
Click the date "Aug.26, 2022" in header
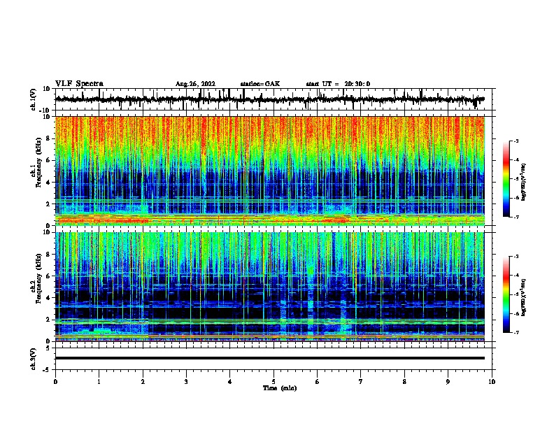tap(195, 84)
